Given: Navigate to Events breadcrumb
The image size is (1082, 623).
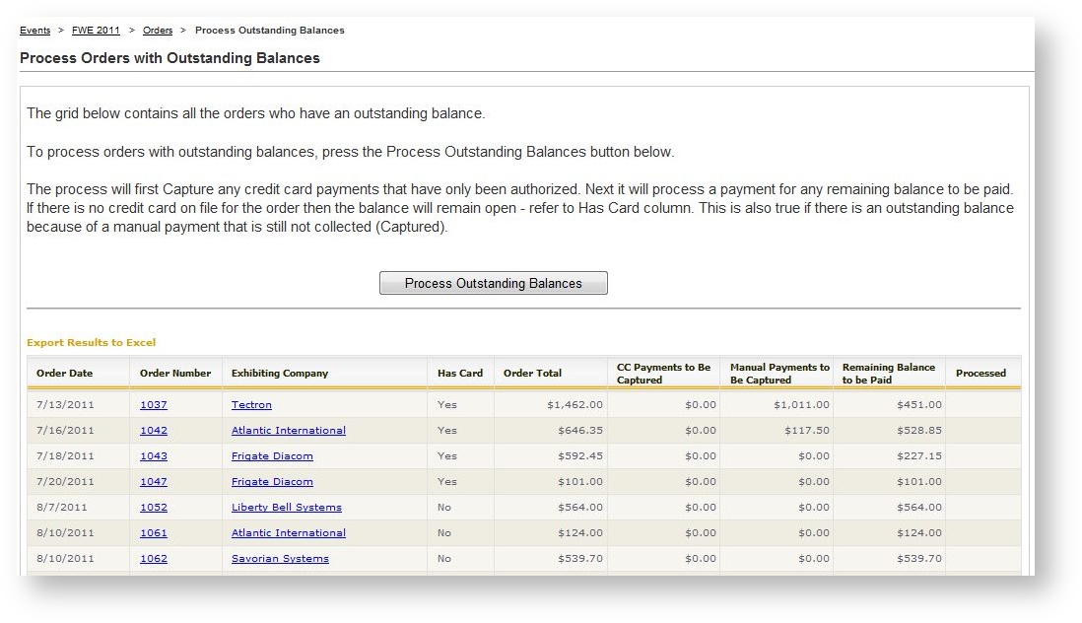Looking at the screenshot, I should point(34,30).
